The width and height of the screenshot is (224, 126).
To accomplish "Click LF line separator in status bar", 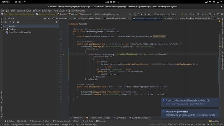I will (x=175, y=125).
